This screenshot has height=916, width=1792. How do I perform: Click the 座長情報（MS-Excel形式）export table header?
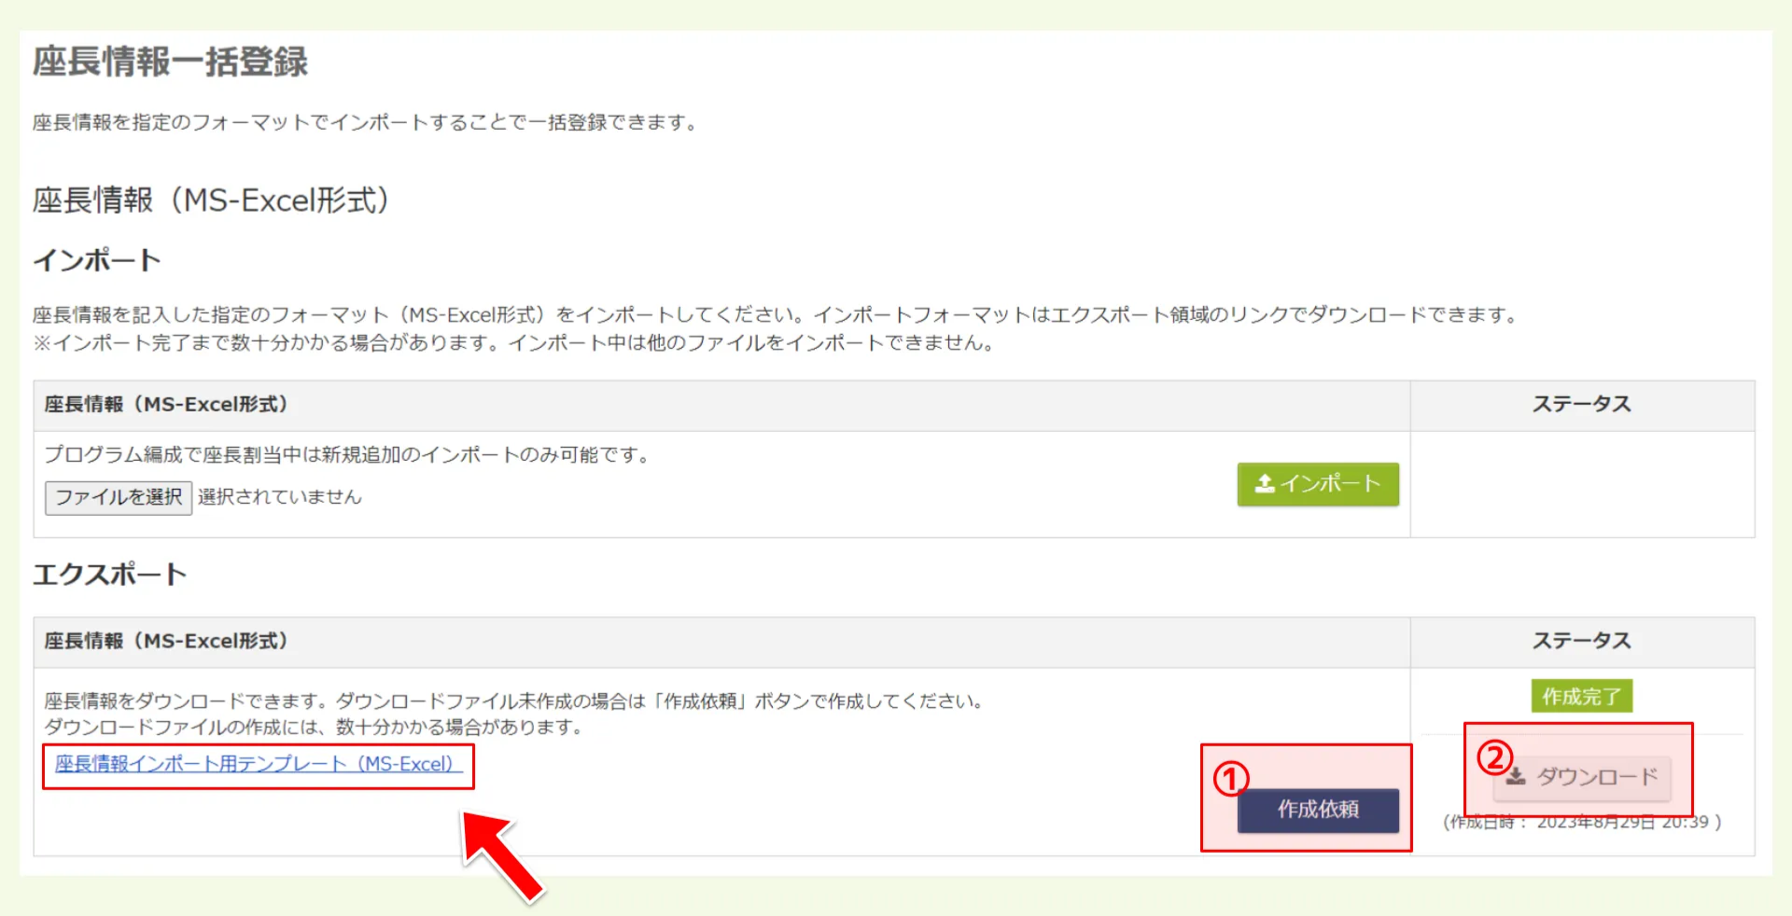pyautogui.click(x=168, y=641)
